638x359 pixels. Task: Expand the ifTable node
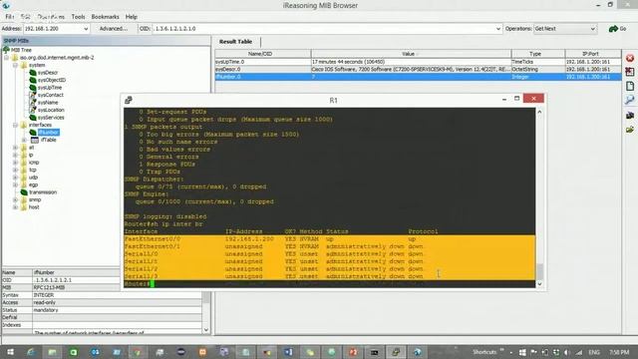point(24,140)
